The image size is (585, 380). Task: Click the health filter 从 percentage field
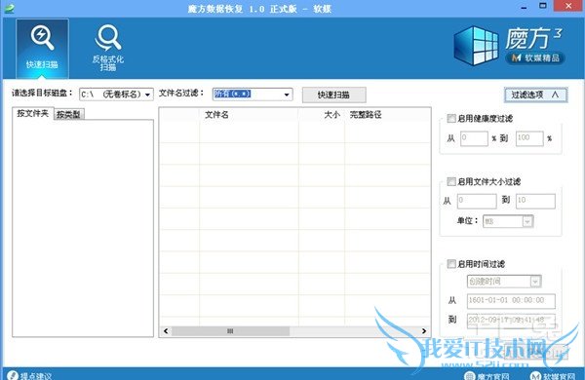474,138
